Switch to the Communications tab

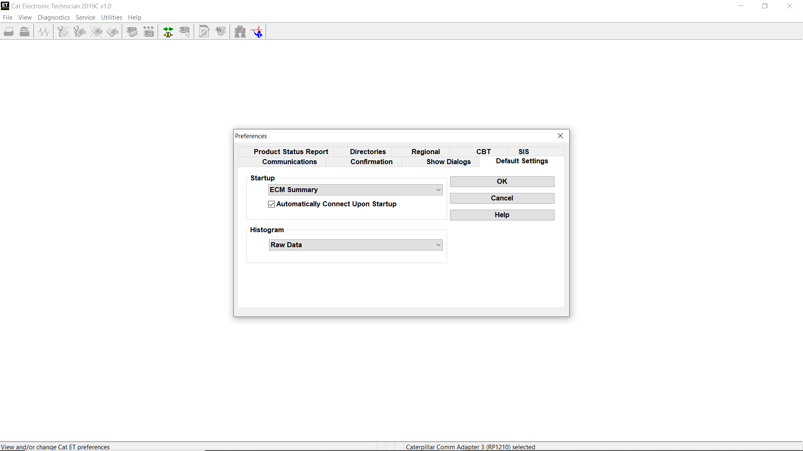tap(289, 162)
